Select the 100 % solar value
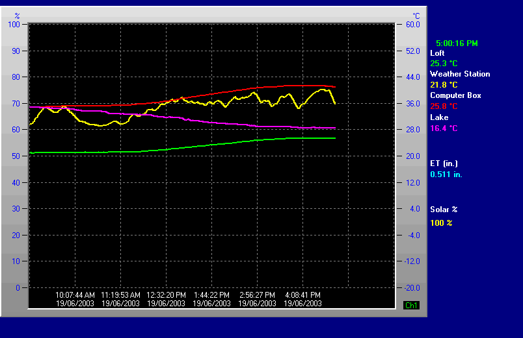Viewport: 523px width, 338px height. pyautogui.click(x=441, y=223)
